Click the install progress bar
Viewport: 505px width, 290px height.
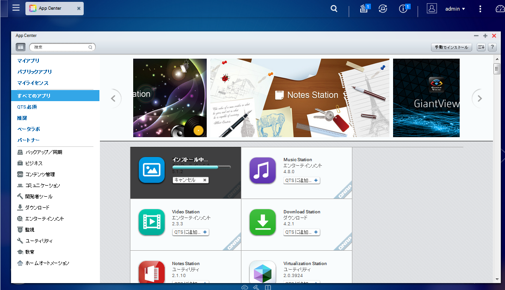(x=201, y=167)
